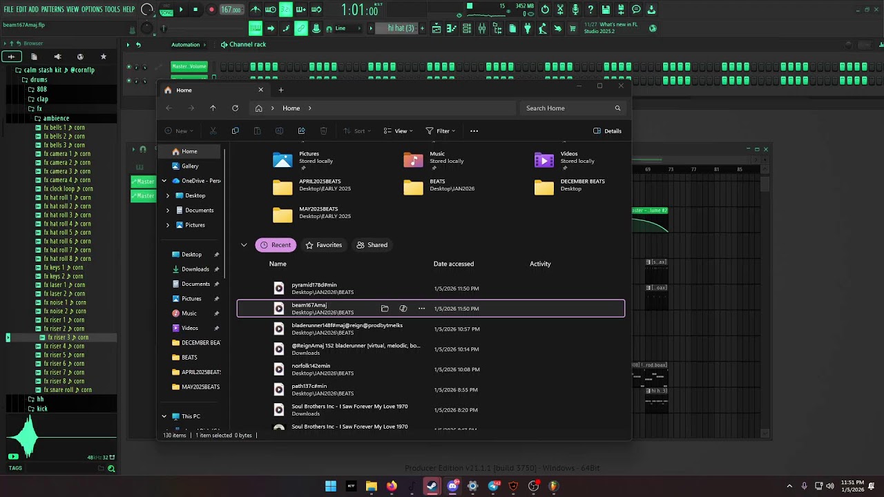884x497 pixels.
Task: Open See more options in File Explorer toolbar
Action: tap(474, 131)
